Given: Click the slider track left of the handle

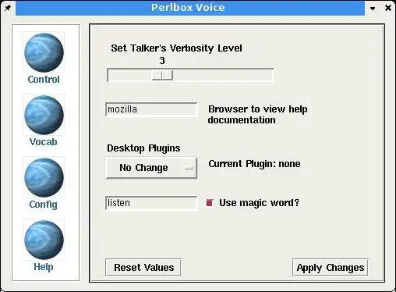Looking at the screenshot, I should (130, 75).
